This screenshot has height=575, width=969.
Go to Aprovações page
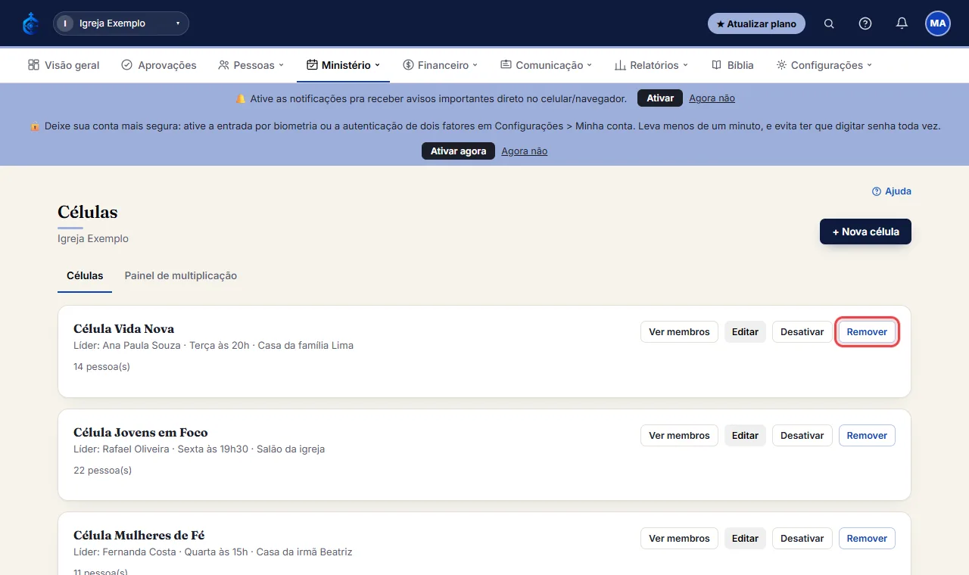click(x=159, y=65)
